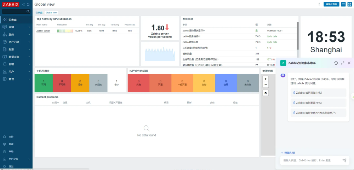
Task: Sort problems by 时间 column
Action: coord(55,102)
